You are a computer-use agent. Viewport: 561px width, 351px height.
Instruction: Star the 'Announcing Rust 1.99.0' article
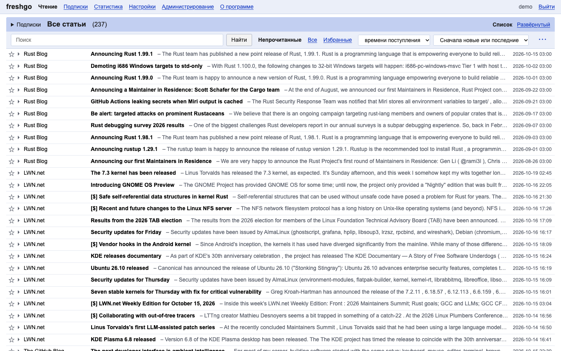12,78
